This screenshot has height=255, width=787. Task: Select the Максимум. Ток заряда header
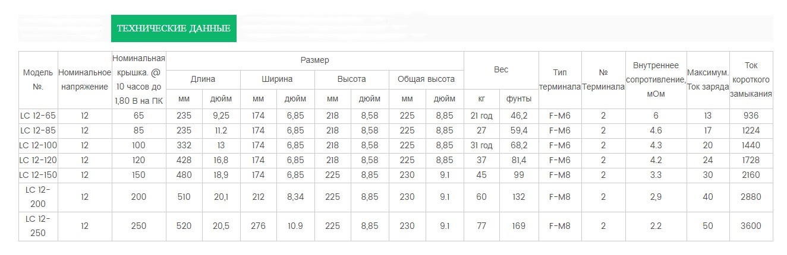coord(707,79)
